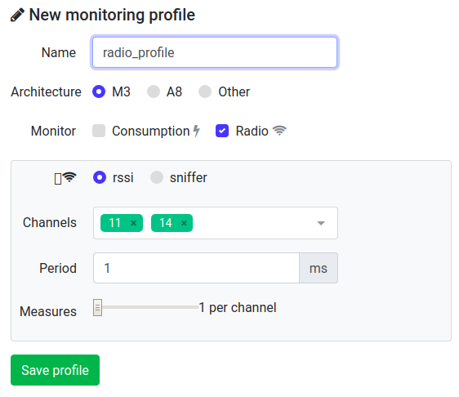Click the Measures slider handle
Image resolution: width=459 pixels, height=397 pixels.
click(x=97, y=307)
